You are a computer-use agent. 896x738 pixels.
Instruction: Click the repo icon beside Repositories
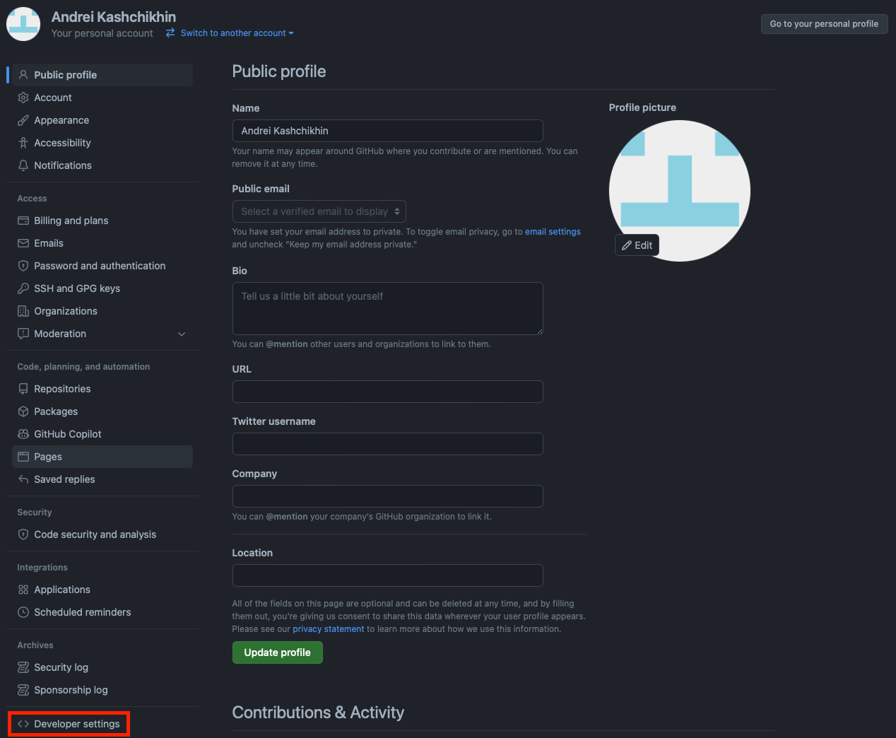pyautogui.click(x=23, y=389)
